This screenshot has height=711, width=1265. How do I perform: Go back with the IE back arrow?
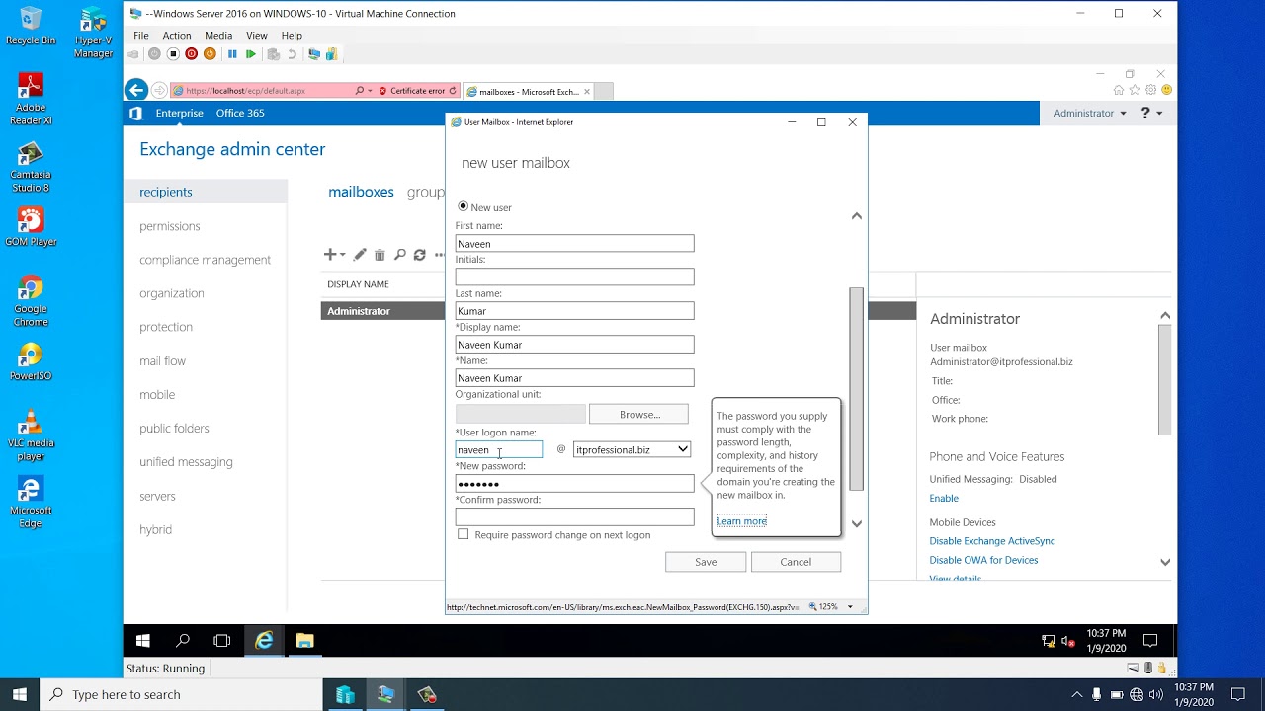(x=136, y=90)
